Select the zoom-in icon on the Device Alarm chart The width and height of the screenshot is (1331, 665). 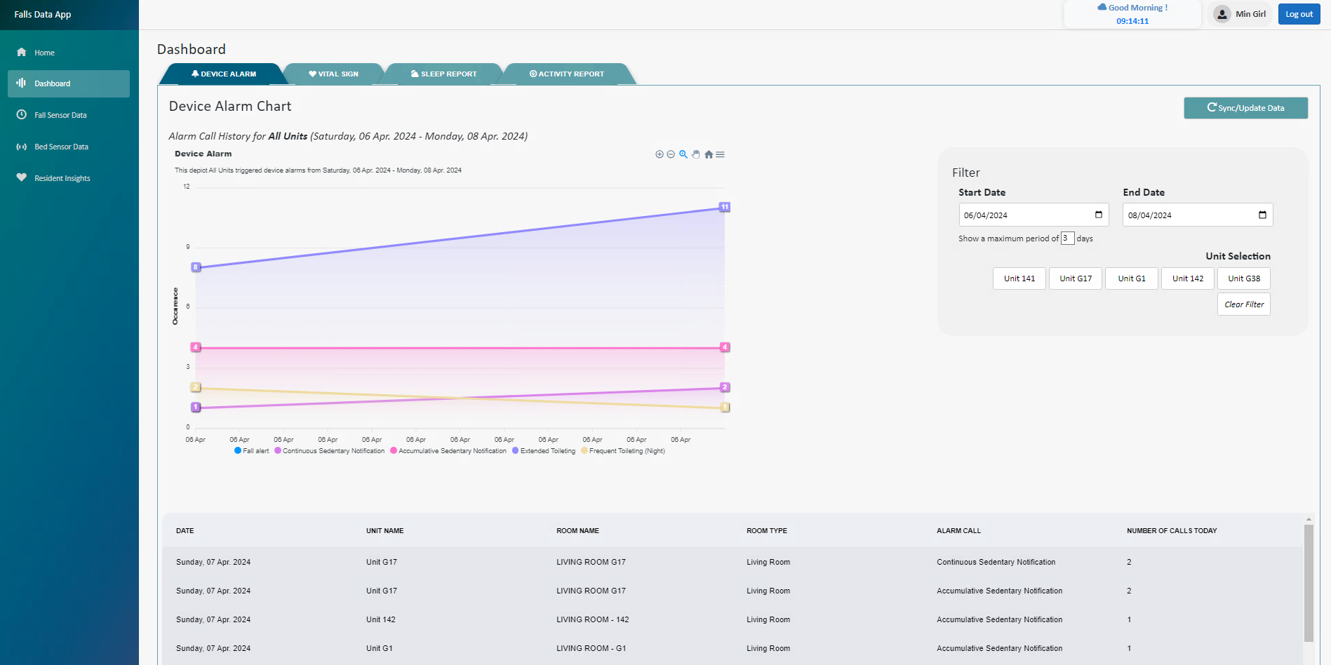[x=660, y=154]
